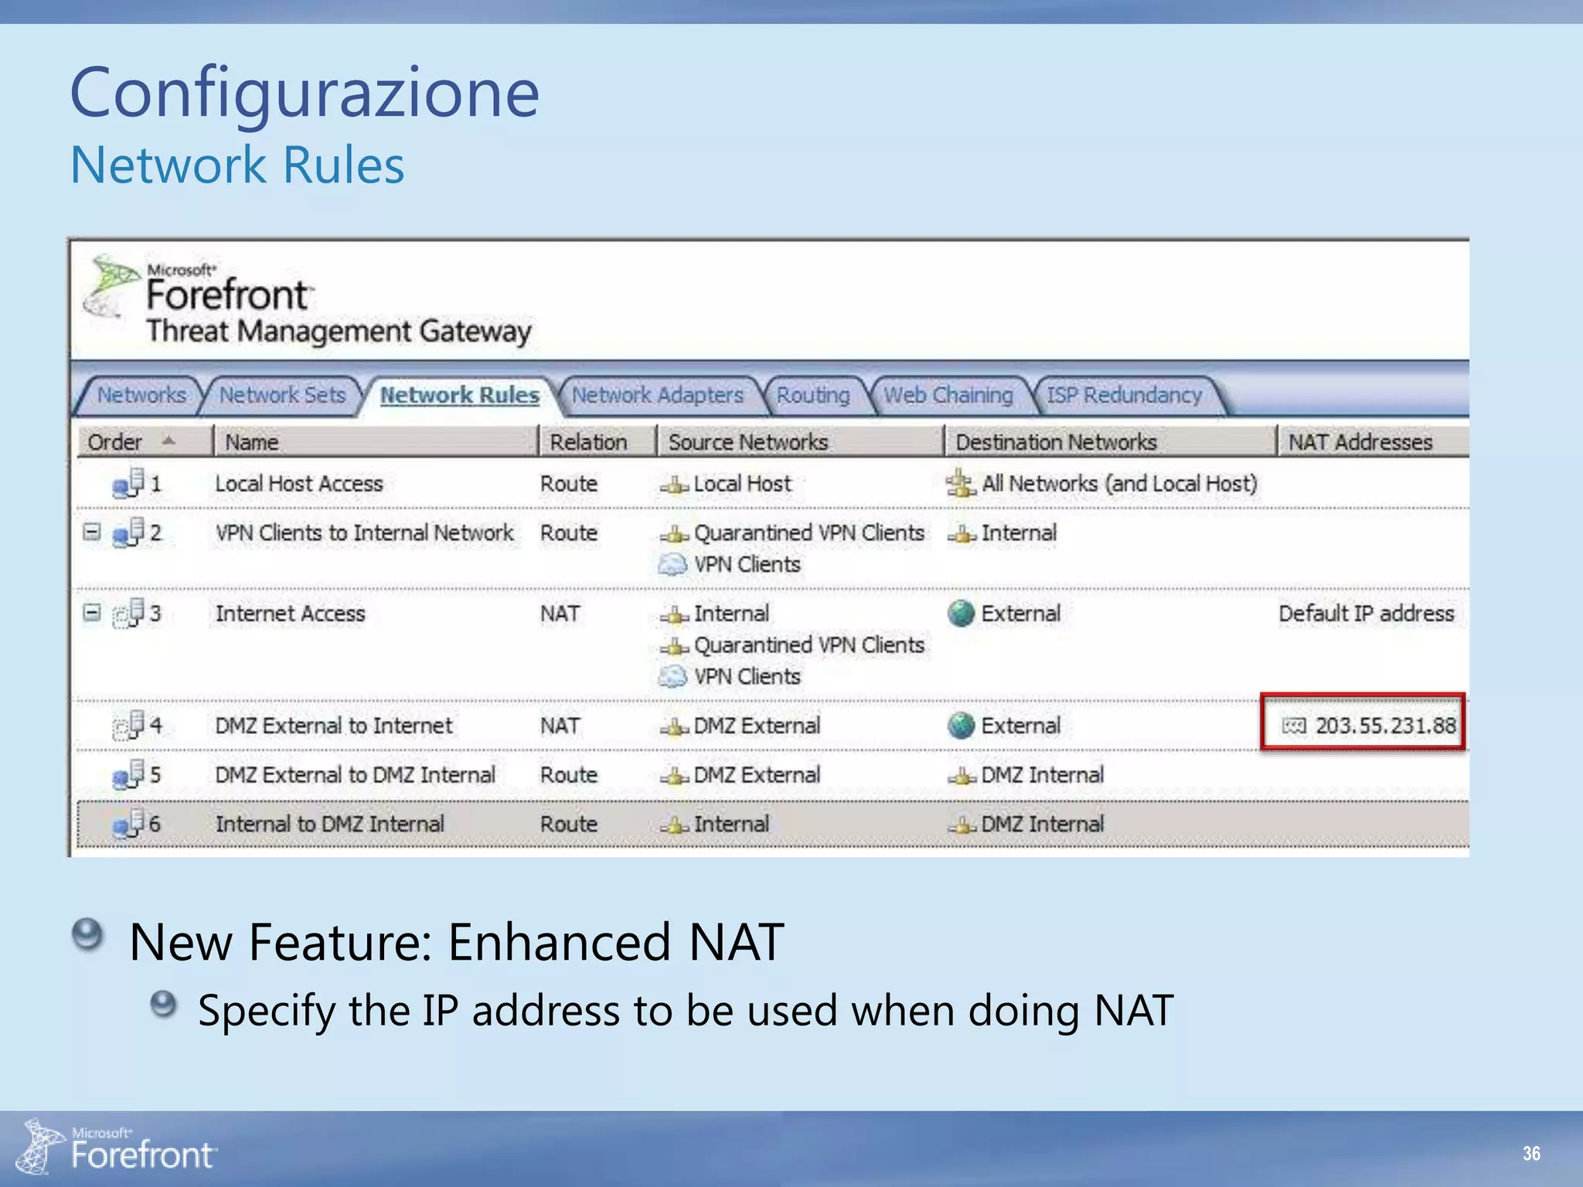Click DMZ External source icon in rule 4
The image size is (1583, 1187).
(674, 727)
